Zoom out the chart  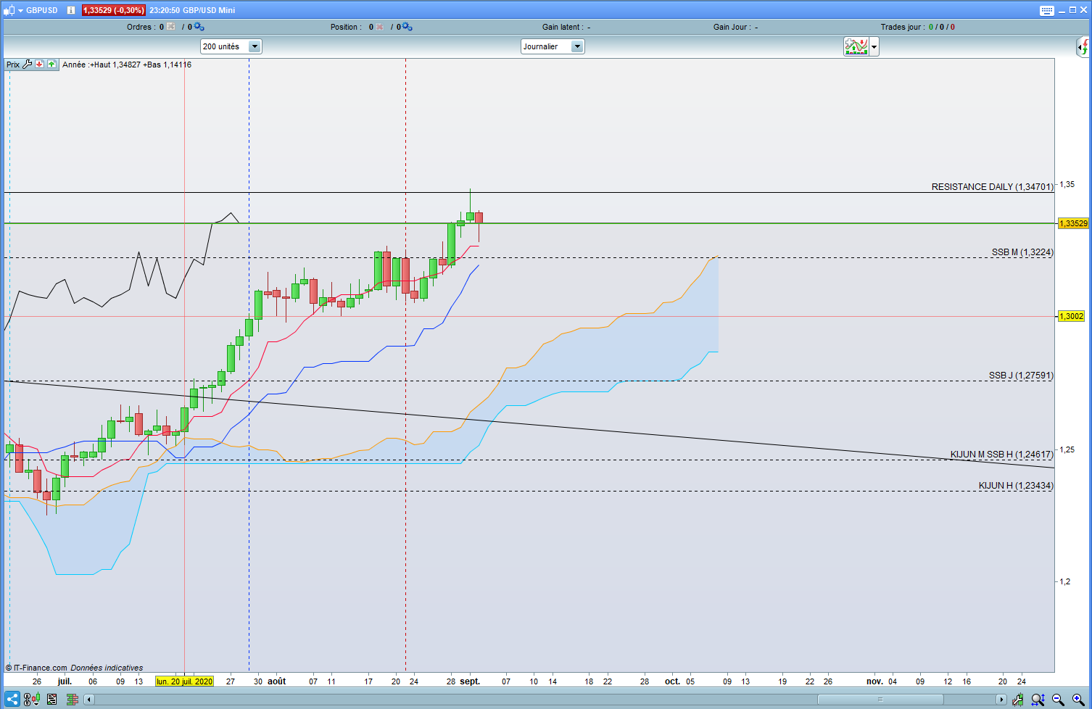[x=1058, y=700]
